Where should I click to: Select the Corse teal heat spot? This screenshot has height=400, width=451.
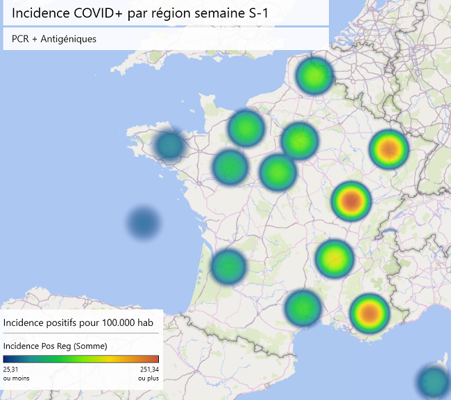click(x=434, y=381)
